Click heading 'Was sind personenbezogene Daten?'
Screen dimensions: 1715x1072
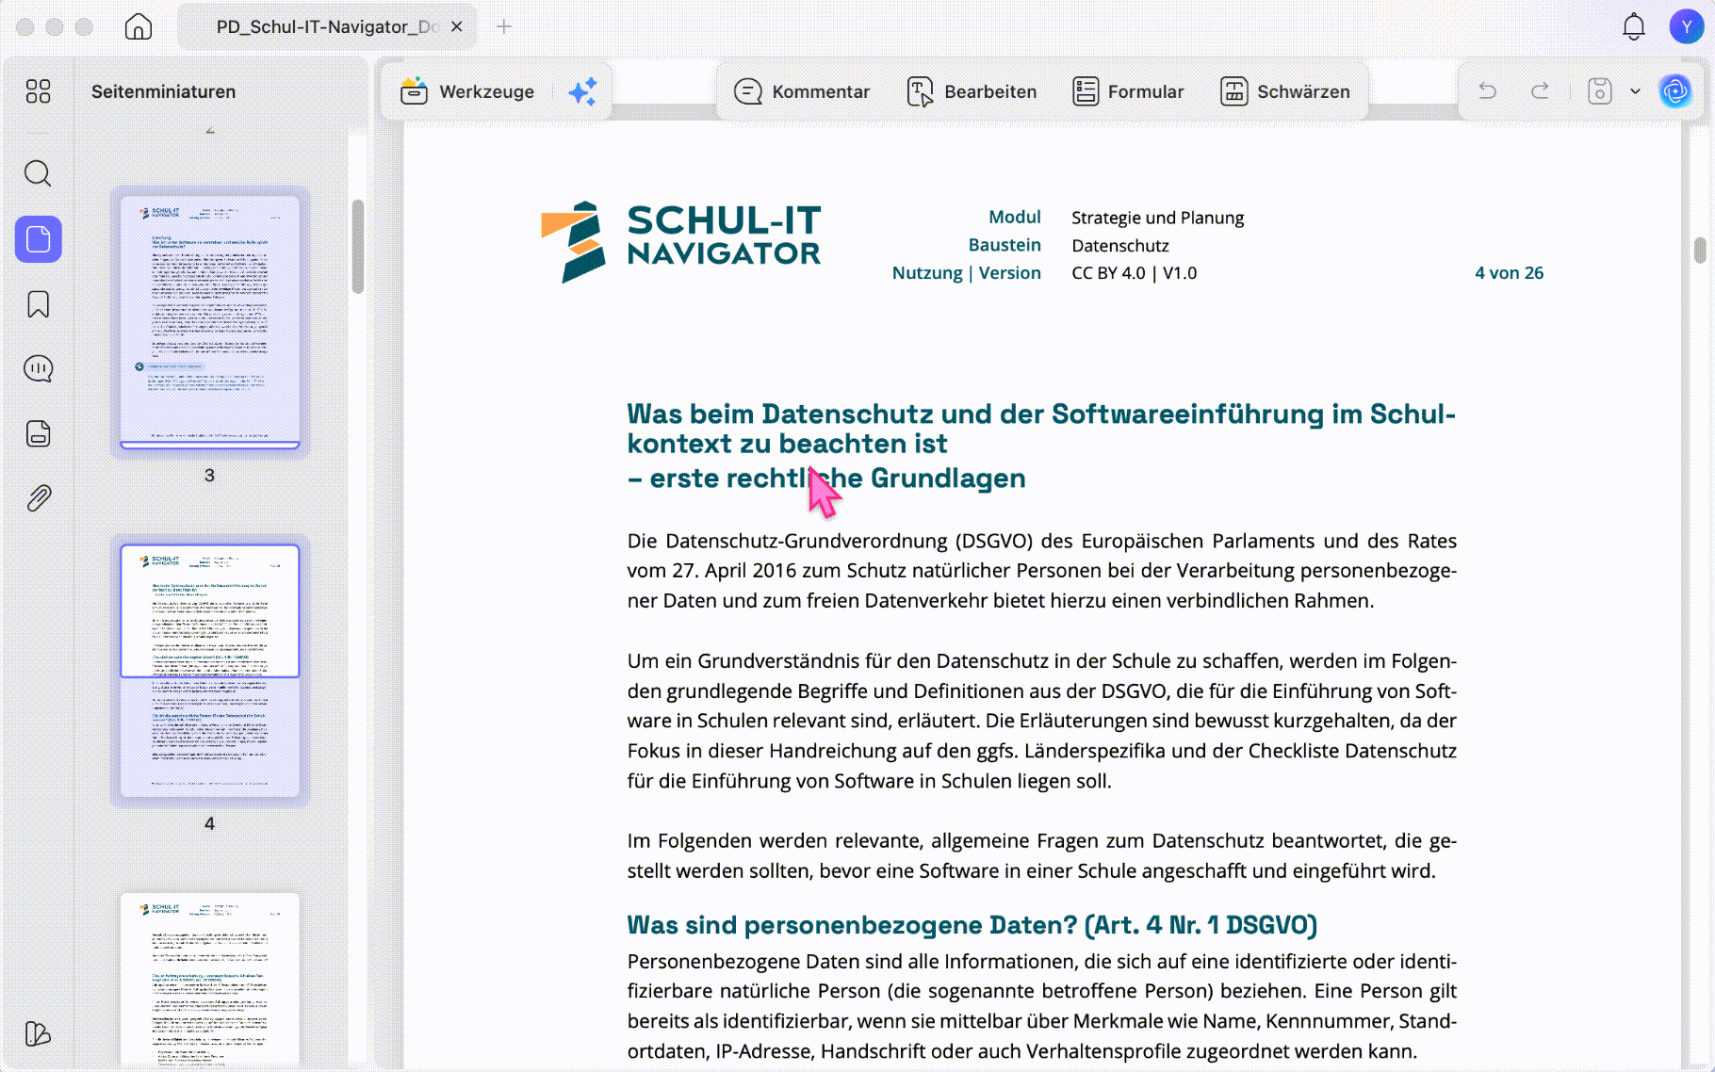click(972, 925)
